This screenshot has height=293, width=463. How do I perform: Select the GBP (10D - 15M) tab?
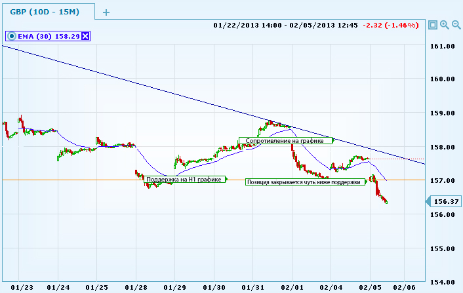[46, 12]
